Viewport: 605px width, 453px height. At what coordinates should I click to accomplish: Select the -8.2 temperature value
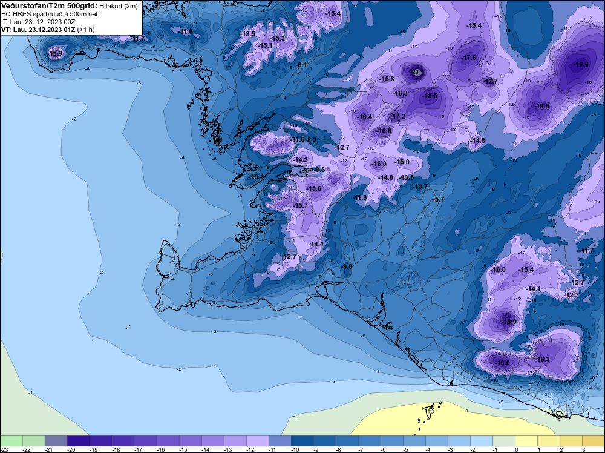(x=311, y=140)
